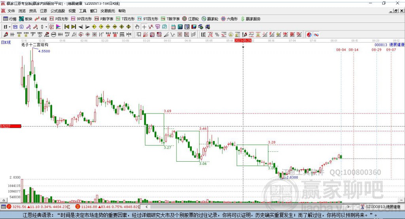This screenshot has width=405, height=219.
Task: Jump to last bar with skip-to-end icon
Action: 74,27
